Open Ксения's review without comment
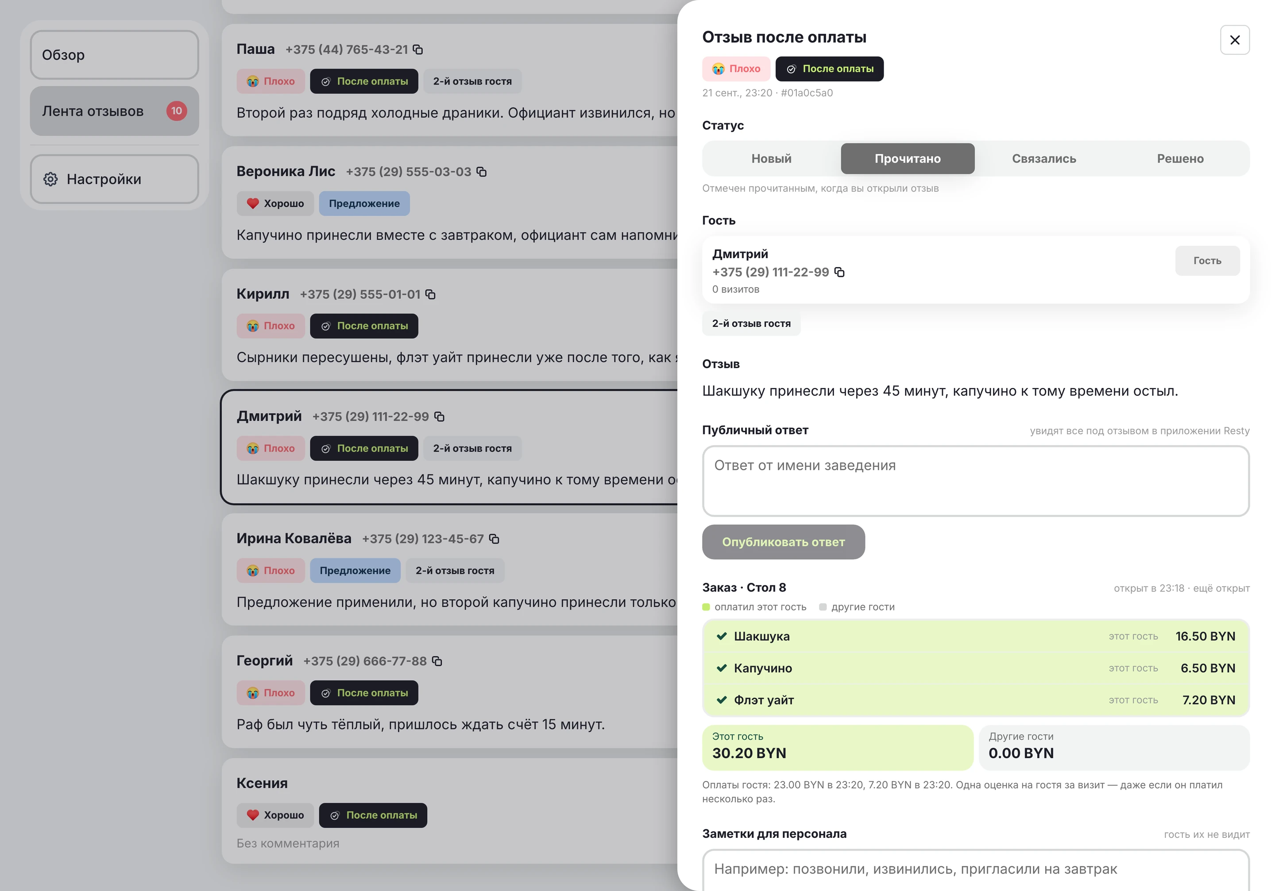 pos(450,810)
